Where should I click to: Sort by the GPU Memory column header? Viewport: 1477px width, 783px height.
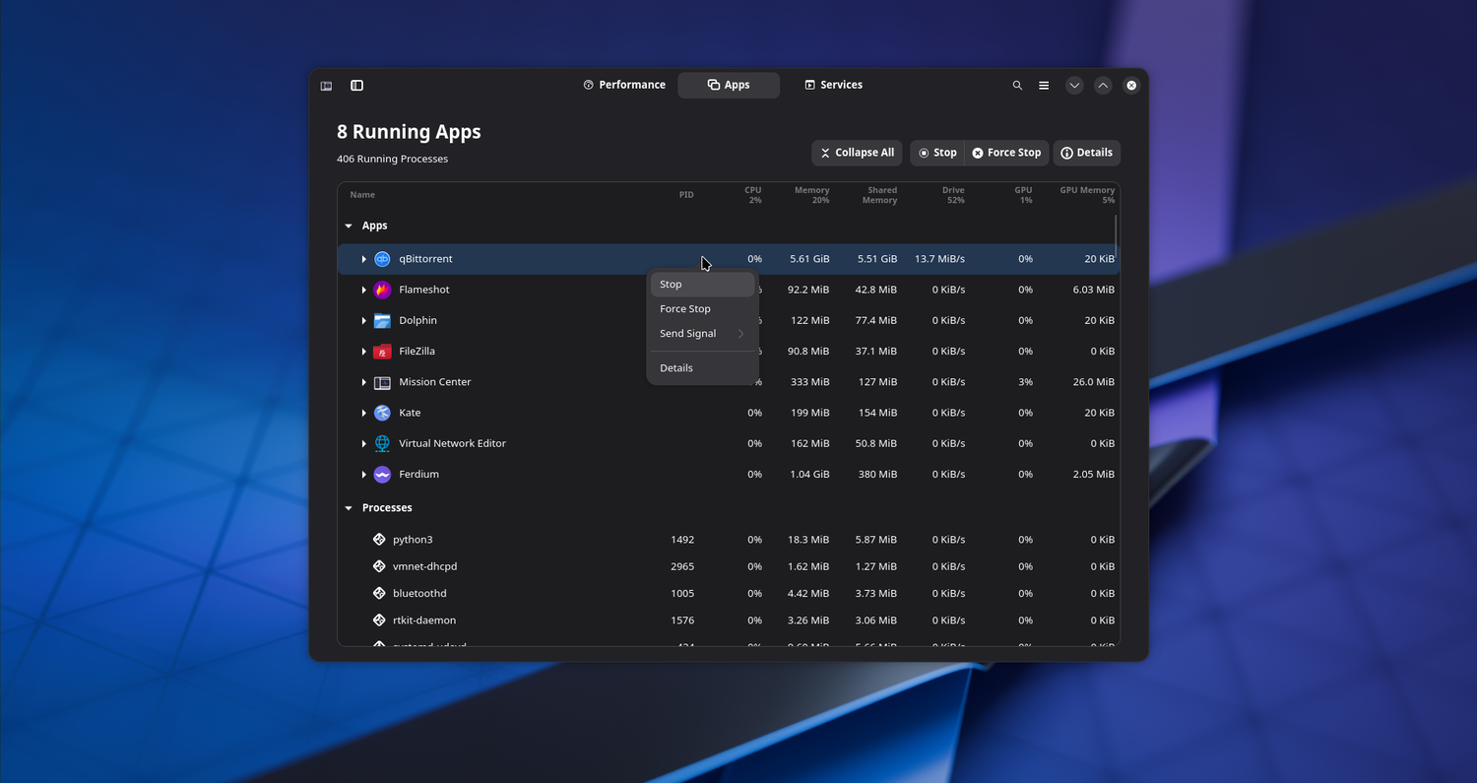[x=1087, y=195]
